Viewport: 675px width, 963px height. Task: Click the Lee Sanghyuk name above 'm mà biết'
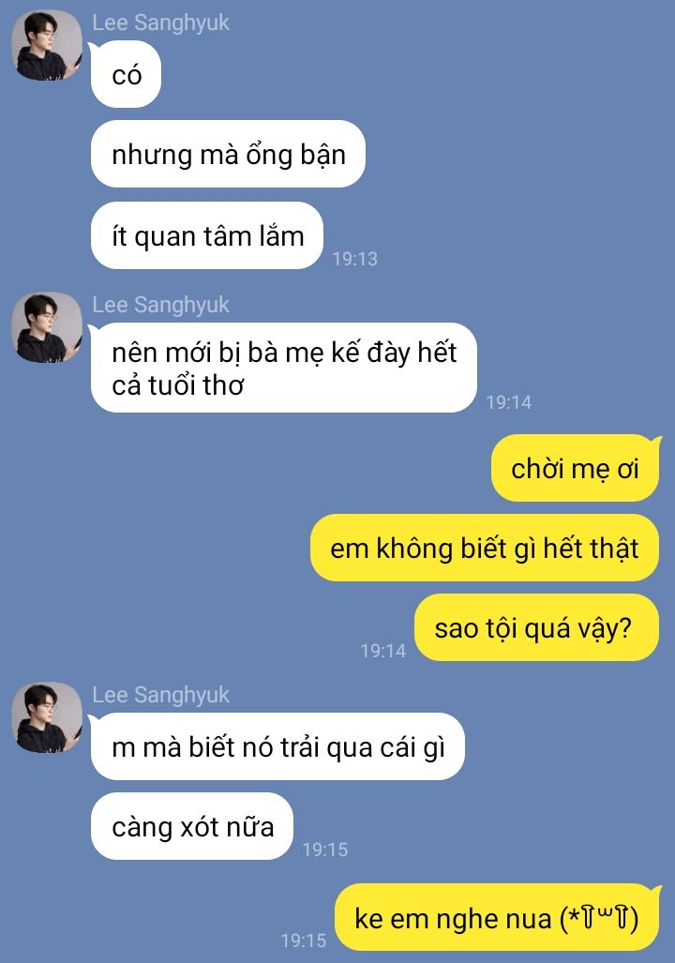161,695
